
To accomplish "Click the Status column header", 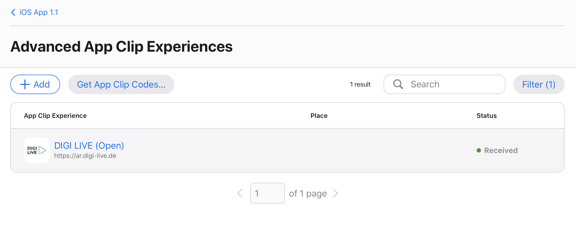I will point(486,116).
